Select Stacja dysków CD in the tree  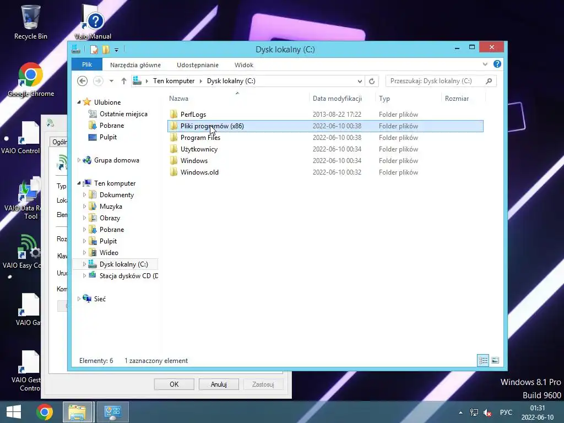[x=128, y=275]
